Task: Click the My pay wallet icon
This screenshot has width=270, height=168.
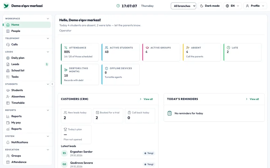Action: (x=8, y=123)
